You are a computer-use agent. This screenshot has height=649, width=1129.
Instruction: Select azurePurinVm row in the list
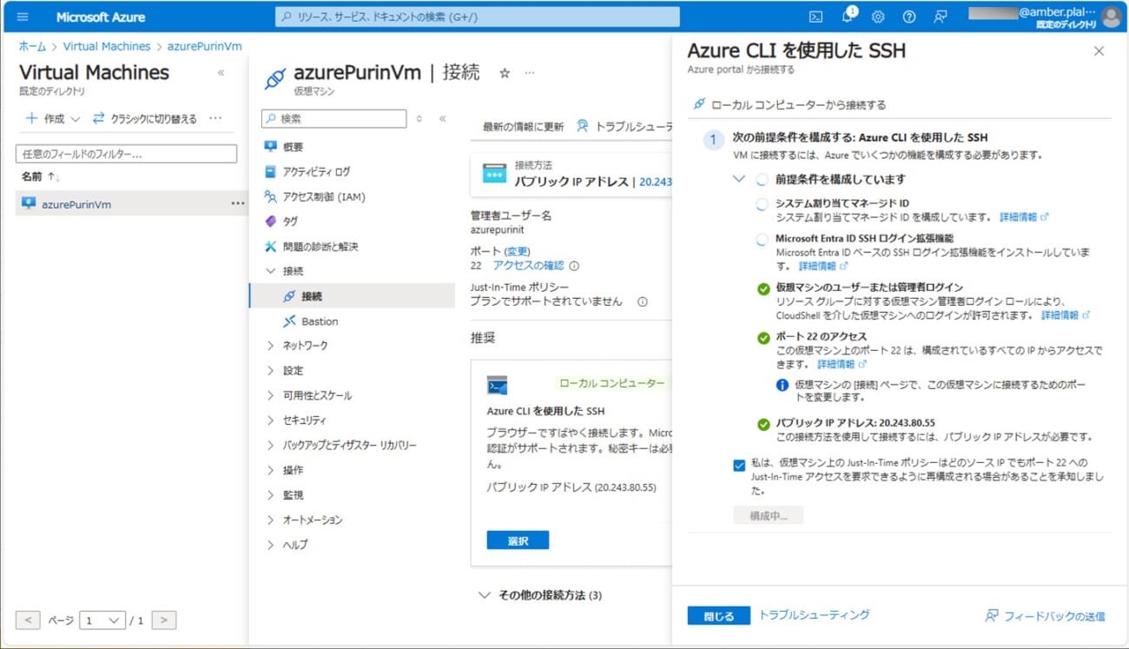pyautogui.click(x=131, y=204)
